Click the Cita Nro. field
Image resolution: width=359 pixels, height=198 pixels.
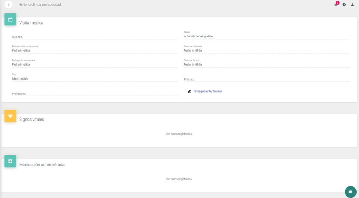click(95, 36)
